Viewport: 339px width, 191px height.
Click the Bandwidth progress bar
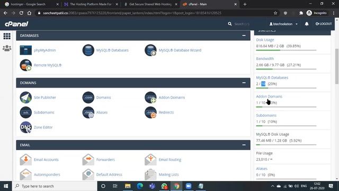286,69
